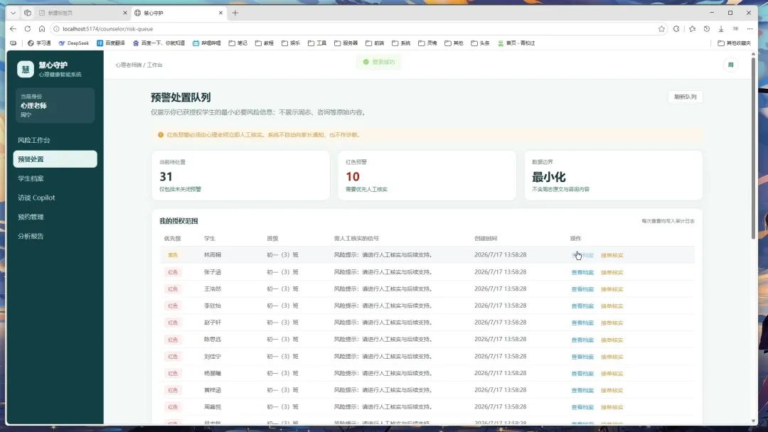
Task: Open the 首页·青松过 bookmark
Action: coord(516,43)
